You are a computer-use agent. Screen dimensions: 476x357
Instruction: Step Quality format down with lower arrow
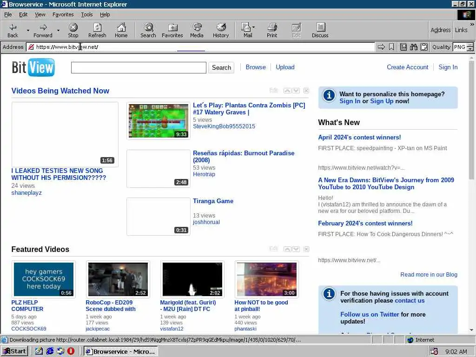coord(470,49)
